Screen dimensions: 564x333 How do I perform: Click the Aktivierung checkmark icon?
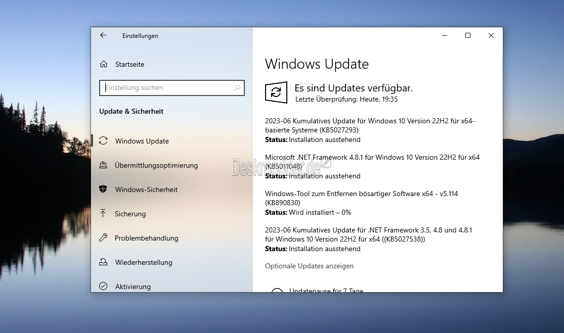point(103,286)
